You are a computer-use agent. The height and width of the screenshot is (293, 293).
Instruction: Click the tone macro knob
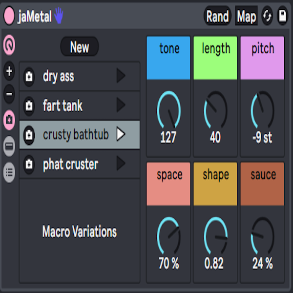pyautogui.click(x=168, y=111)
